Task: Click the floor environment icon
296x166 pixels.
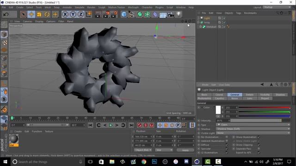Action: click(163, 15)
